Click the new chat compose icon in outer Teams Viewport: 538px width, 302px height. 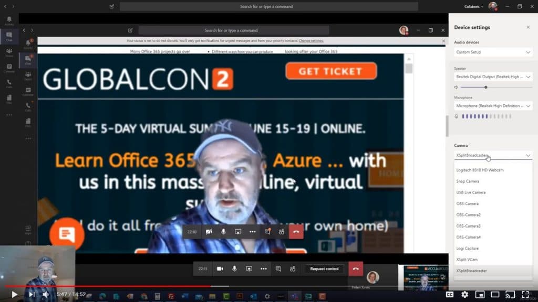point(112,6)
